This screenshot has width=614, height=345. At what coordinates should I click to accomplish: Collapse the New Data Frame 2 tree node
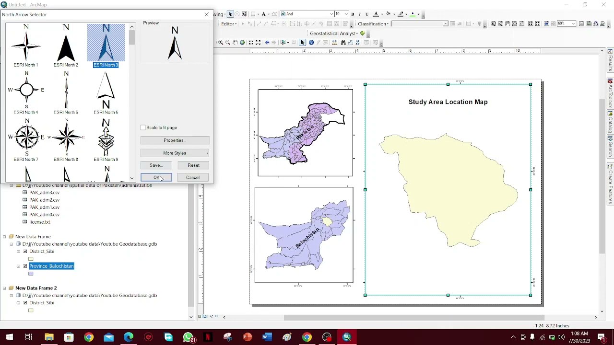4,288
